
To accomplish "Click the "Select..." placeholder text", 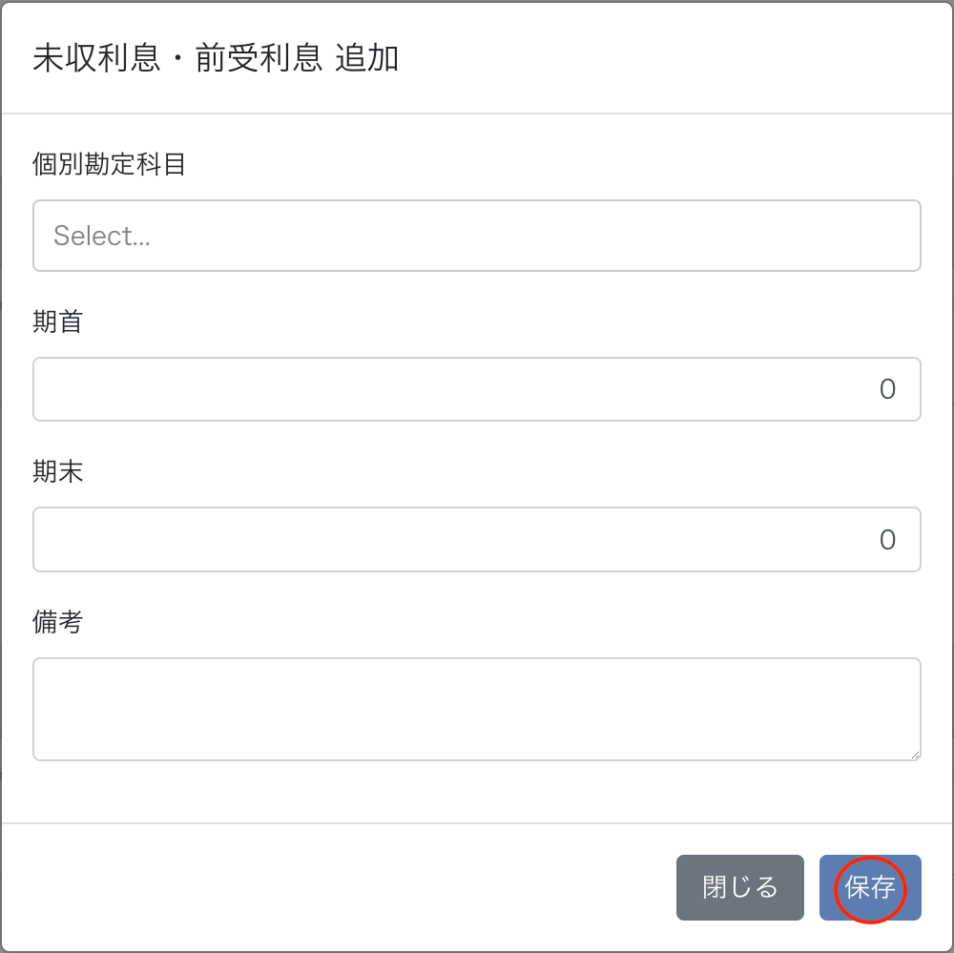I will (x=102, y=236).
